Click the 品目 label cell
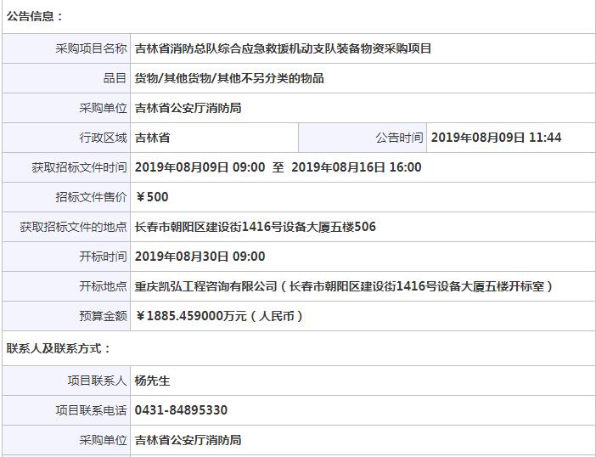Viewport: 596px width, 457px height. (x=66, y=78)
